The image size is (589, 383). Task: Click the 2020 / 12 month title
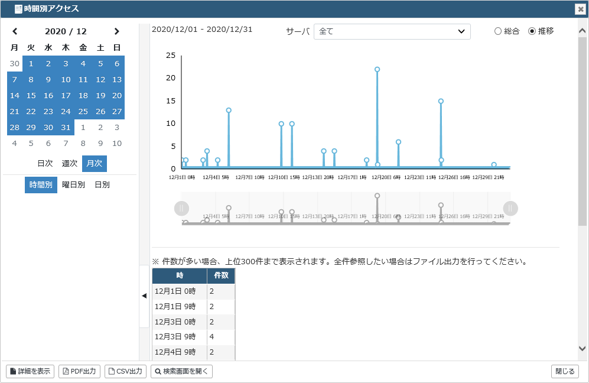pyautogui.click(x=66, y=31)
